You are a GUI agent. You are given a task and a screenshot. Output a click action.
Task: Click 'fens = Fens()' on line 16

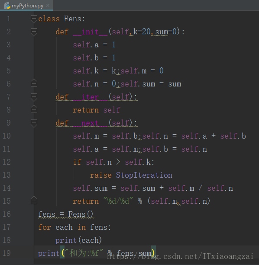[x=66, y=214]
